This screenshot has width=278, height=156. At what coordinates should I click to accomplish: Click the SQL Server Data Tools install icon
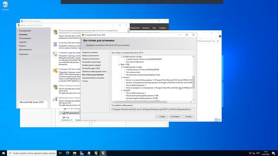pos(55,70)
